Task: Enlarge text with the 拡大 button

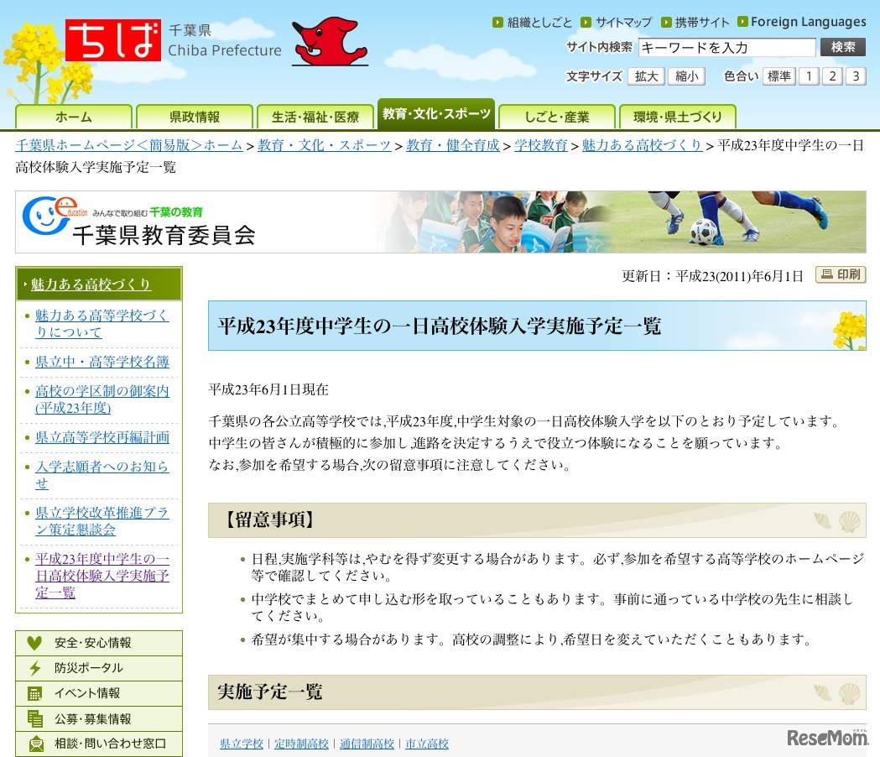Action: click(x=646, y=76)
